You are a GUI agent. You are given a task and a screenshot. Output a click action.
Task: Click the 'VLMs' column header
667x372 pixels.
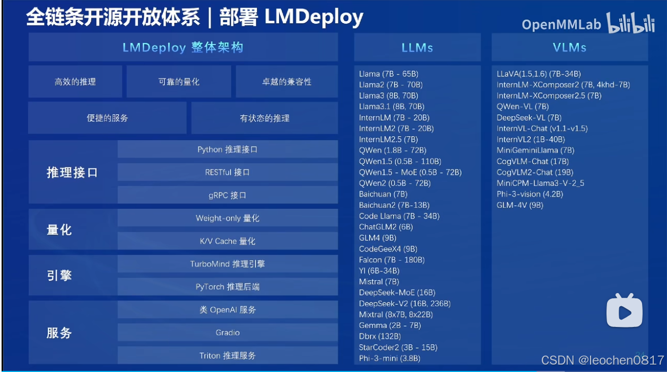pyautogui.click(x=569, y=48)
